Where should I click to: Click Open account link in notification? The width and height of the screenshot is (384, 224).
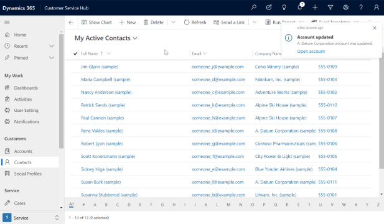(x=311, y=51)
